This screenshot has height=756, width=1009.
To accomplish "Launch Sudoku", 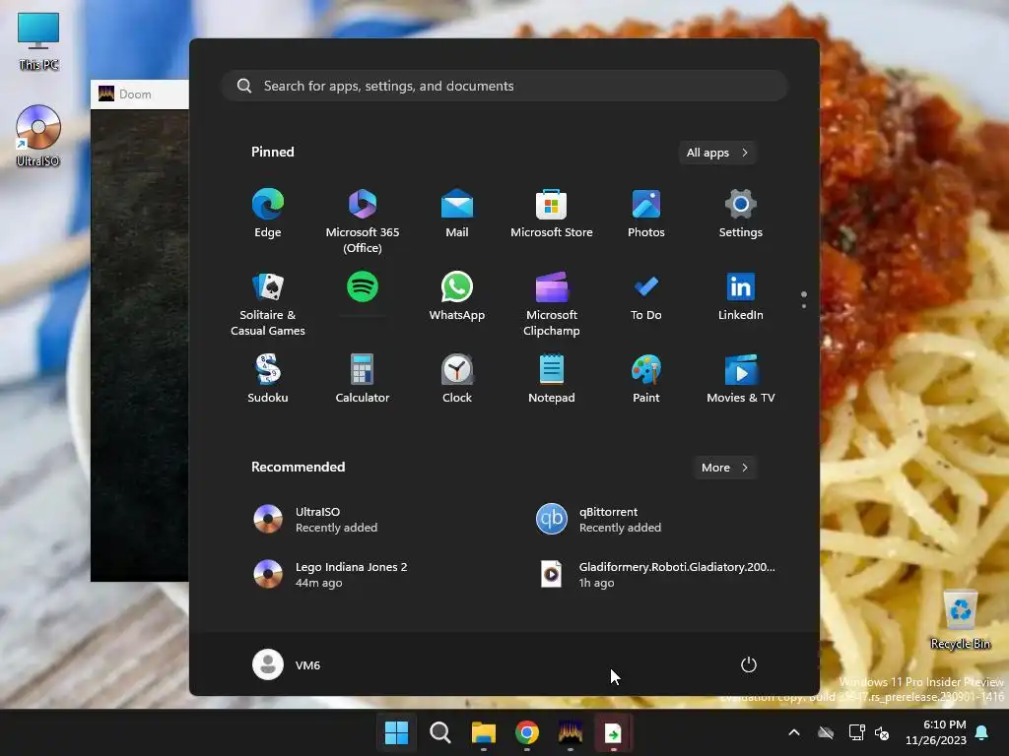I will 268,379.
